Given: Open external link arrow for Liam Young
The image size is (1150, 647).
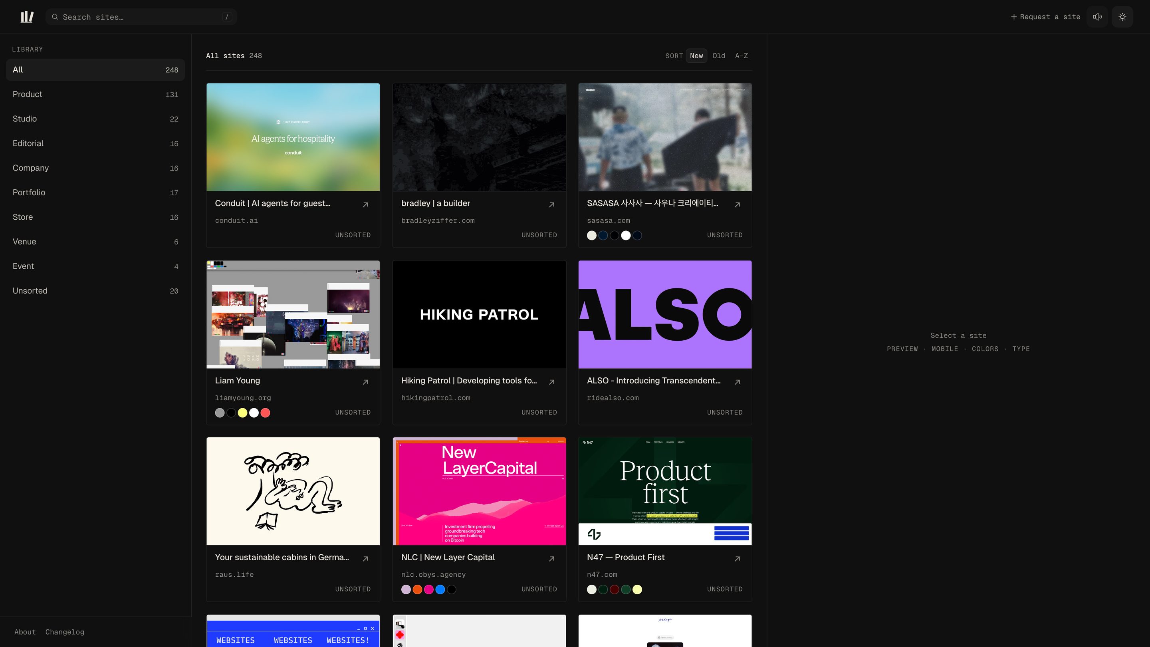Looking at the screenshot, I should [365, 382].
